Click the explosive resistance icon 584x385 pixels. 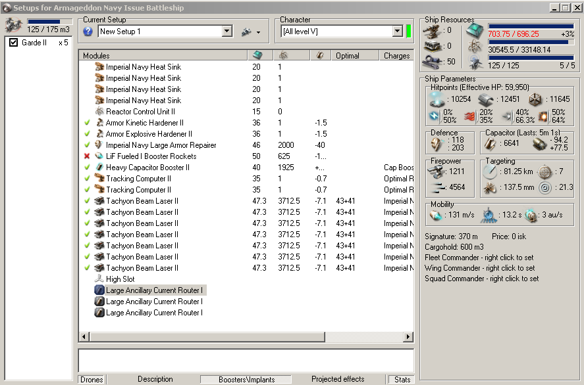coord(543,116)
